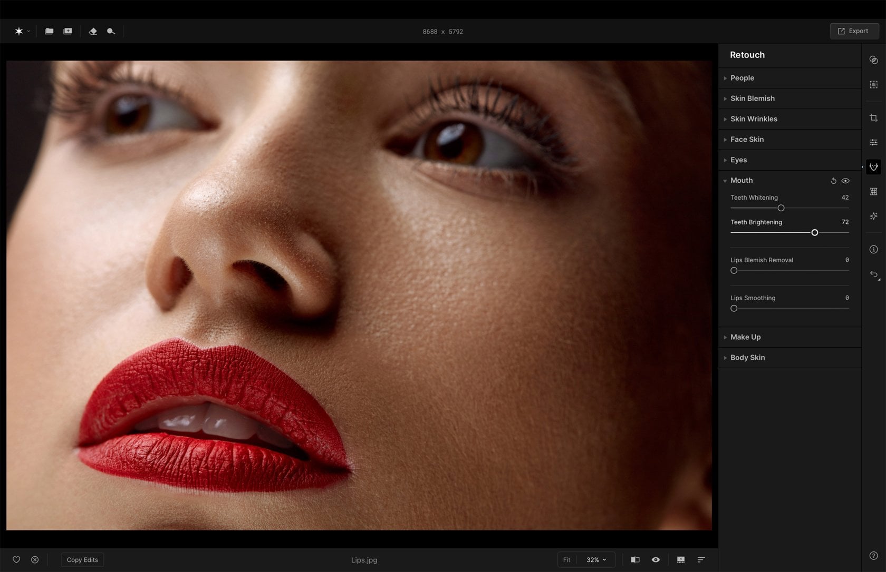The width and height of the screenshot is (886, 572).
Task: Expand the Make Up section
Action: (x=745, y=337)
